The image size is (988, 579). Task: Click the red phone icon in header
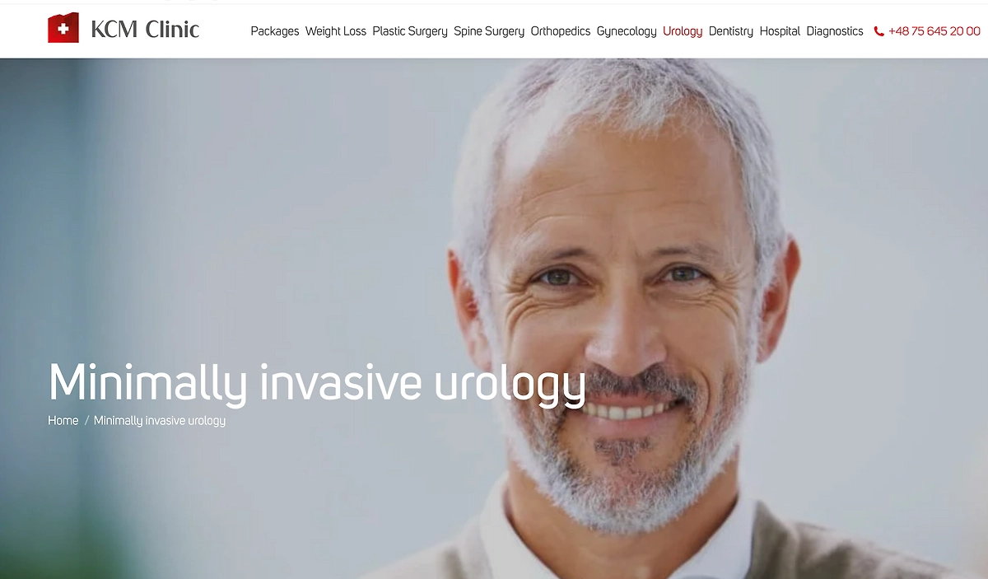tap(878, 31)
